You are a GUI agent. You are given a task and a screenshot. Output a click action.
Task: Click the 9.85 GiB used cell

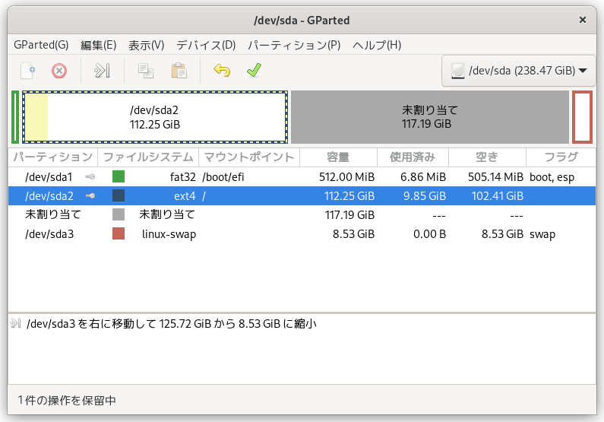tap(425, 195)
